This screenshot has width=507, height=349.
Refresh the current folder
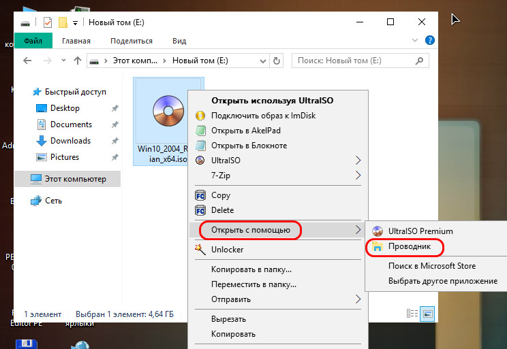[x=277, y=61]
